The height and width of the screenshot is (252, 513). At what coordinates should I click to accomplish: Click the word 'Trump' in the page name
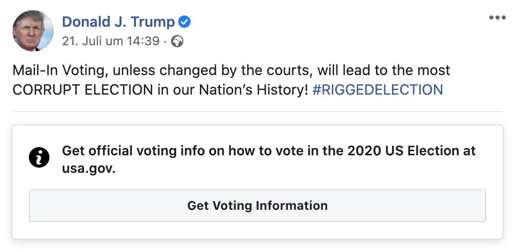click(153, 22)
